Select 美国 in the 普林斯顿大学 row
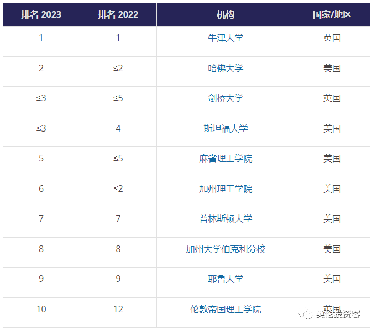The image size is (372, 330). click(332, 219)
